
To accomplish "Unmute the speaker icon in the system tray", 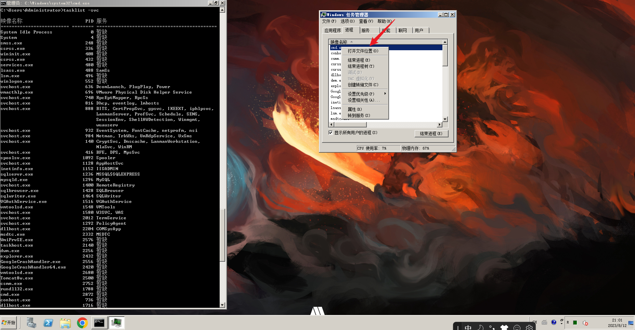I will (x=585, y=323).
